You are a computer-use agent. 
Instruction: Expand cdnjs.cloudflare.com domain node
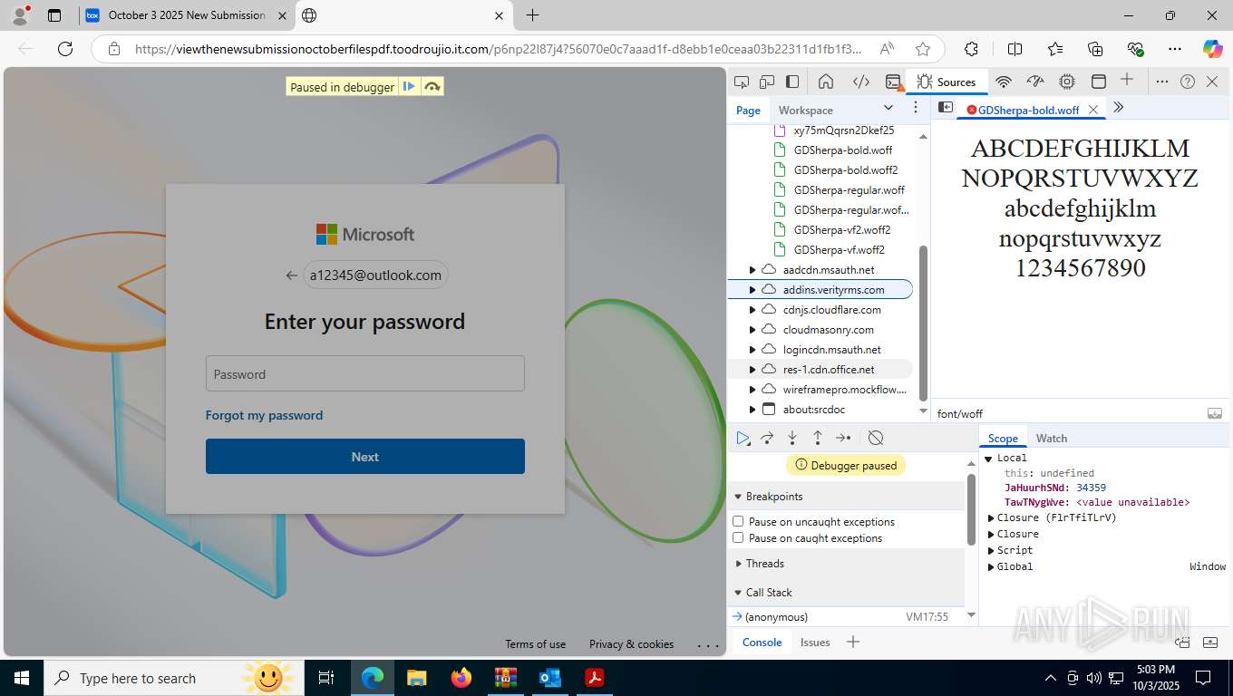[752, 310]
